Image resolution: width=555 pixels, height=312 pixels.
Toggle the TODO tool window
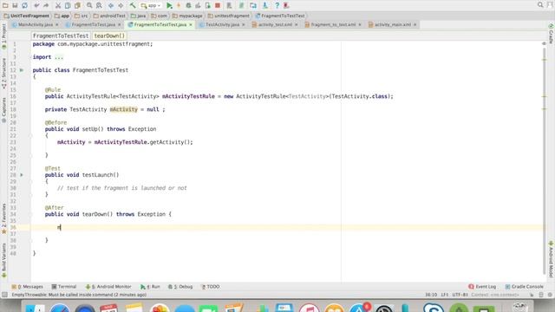point(210,287)
